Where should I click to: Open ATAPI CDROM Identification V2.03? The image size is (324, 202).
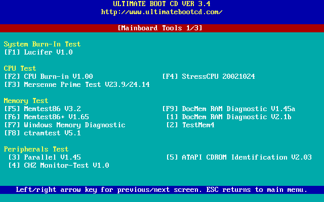(x=239, y=157)
